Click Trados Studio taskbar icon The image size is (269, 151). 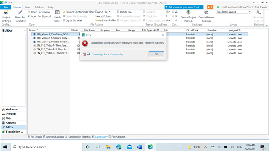click(x=150, y=147)
